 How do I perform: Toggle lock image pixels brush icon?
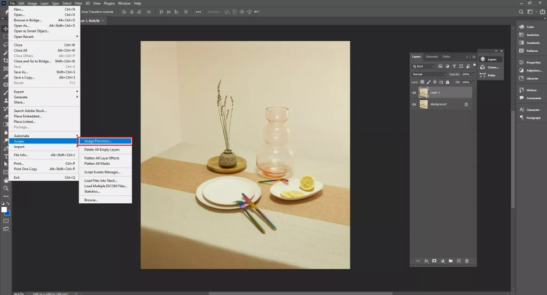[x=428, y=82]
